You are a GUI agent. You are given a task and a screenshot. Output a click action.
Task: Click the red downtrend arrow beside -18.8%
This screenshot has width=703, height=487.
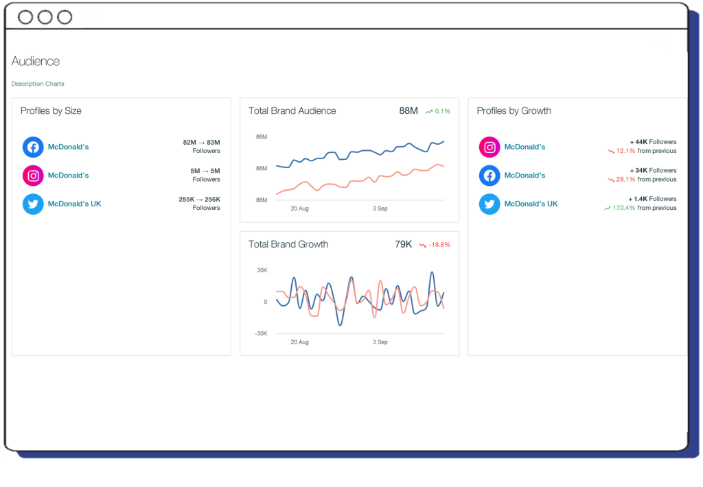click(423, 245)
